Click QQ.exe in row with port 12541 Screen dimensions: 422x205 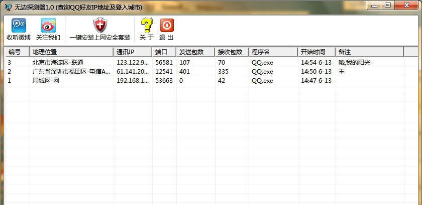(x=262, y=72)
